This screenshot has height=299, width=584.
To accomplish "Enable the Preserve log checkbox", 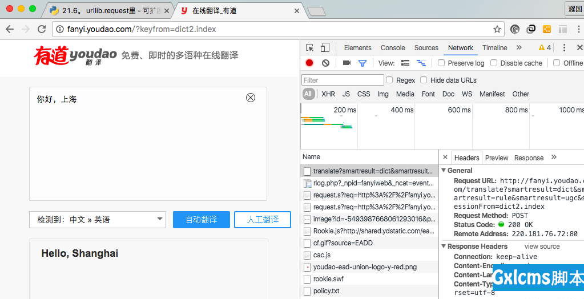I will pos(441,63).
